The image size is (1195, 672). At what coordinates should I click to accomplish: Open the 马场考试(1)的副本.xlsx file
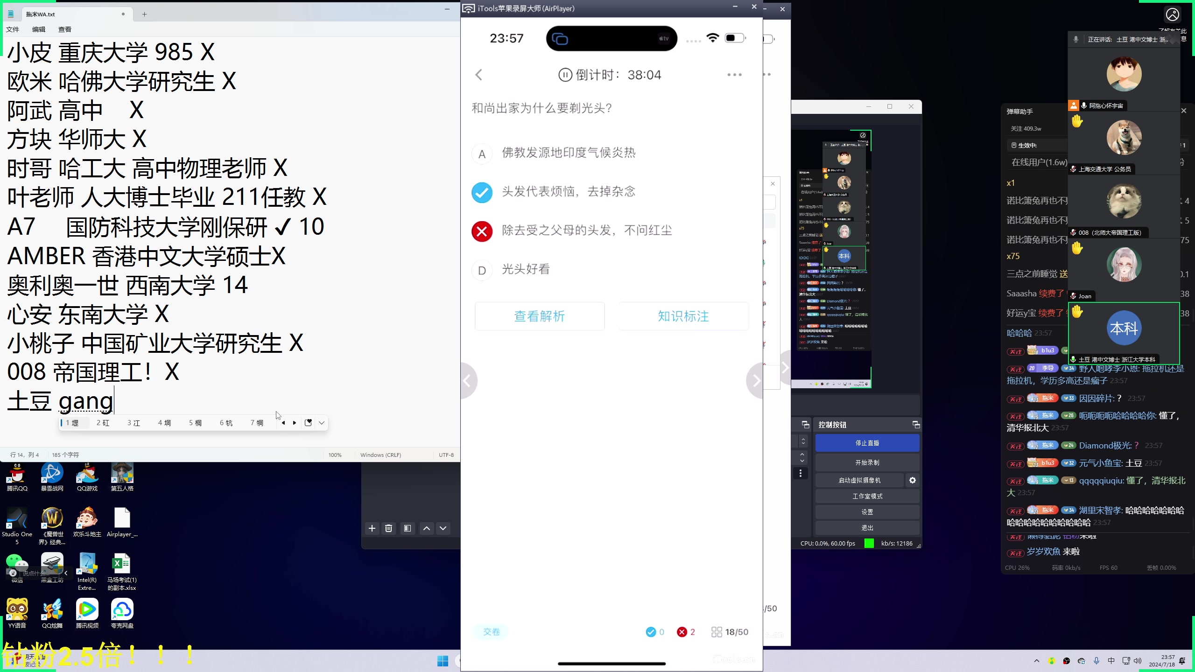pos(122,572)
